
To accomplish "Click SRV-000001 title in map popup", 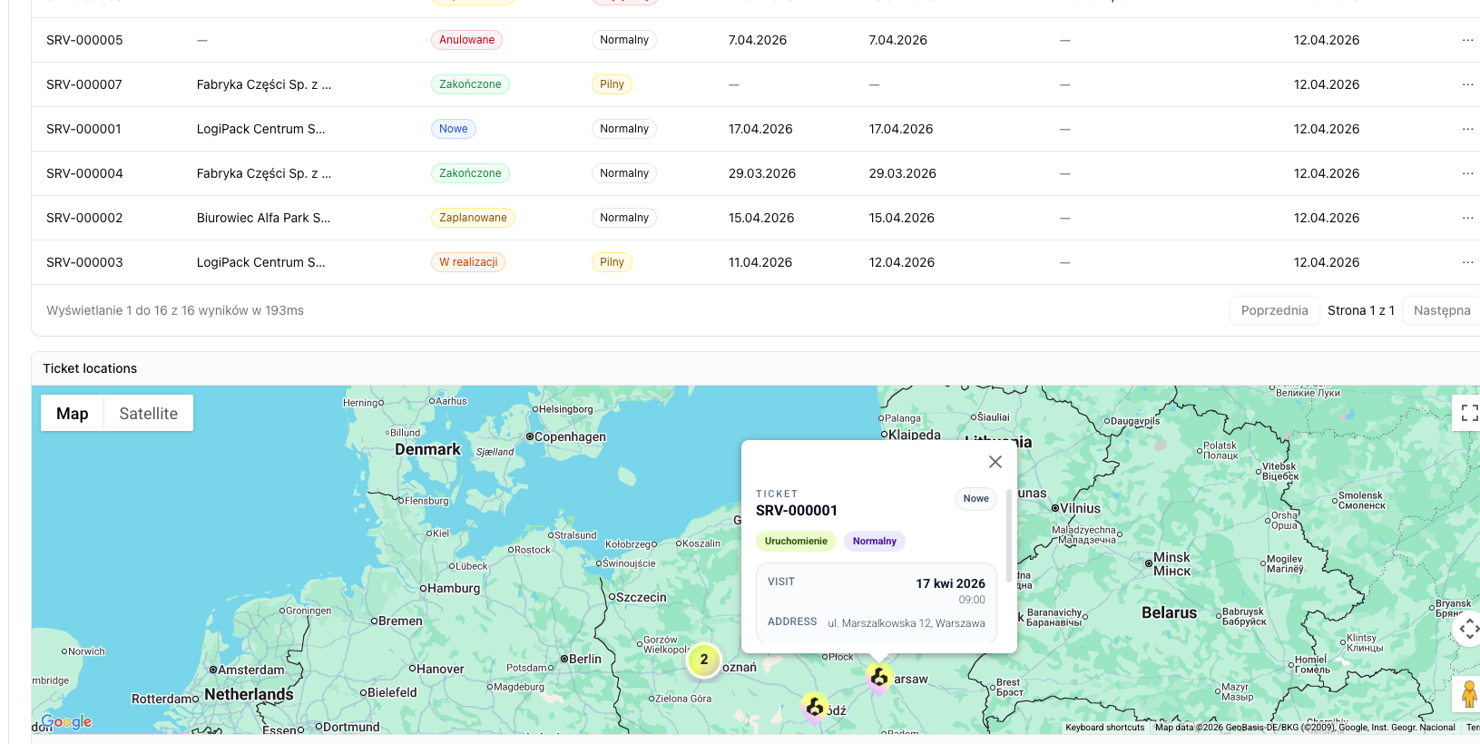I will coord(797,511).
